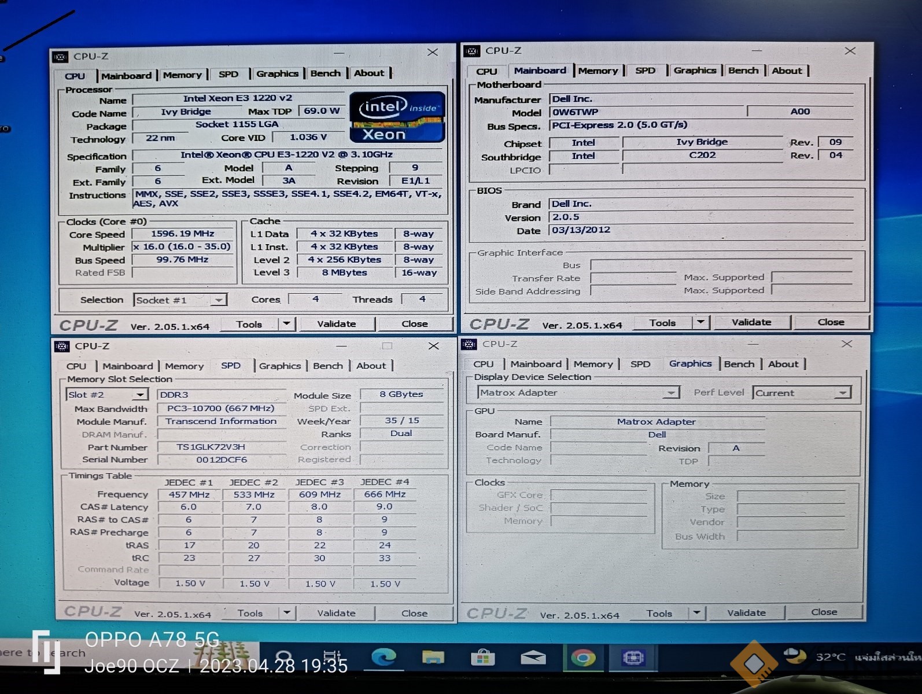
Task: Open the Slot #2 memory slot dropdown
Action: (x=140, y=395)
